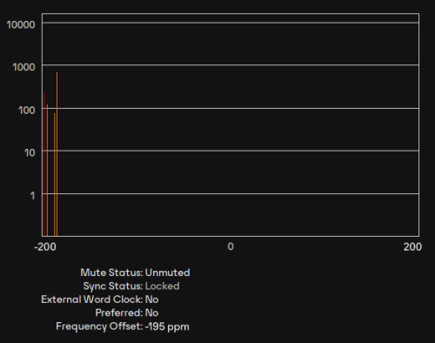The height and width of the screenshot is (343, 435).
Task: Click the 200 x-axis label
Action: [x=412, y=246]
